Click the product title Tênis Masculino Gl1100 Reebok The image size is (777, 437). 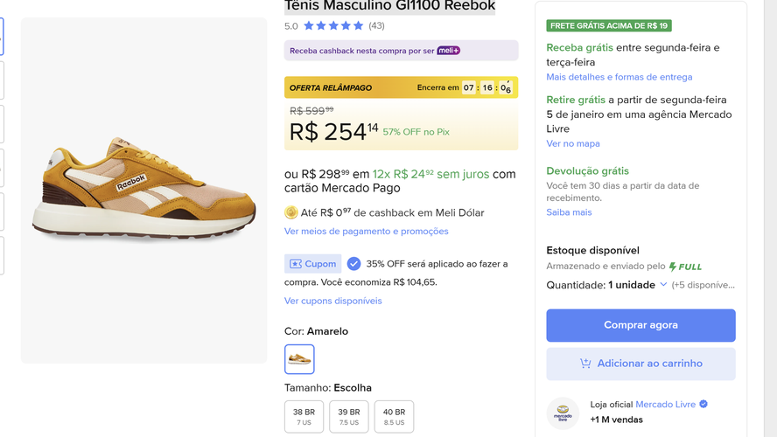point(390,6)
